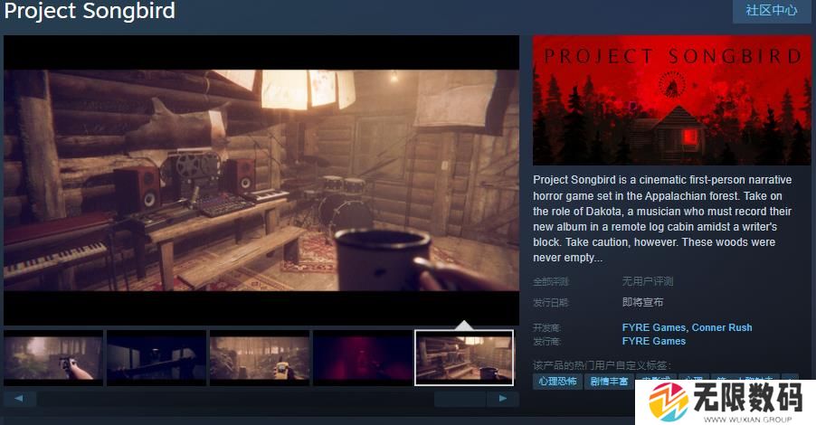Select the forest yellow recorder thumbnail
The height and width of the screenshot is (425, 816).
coord(259,358)
